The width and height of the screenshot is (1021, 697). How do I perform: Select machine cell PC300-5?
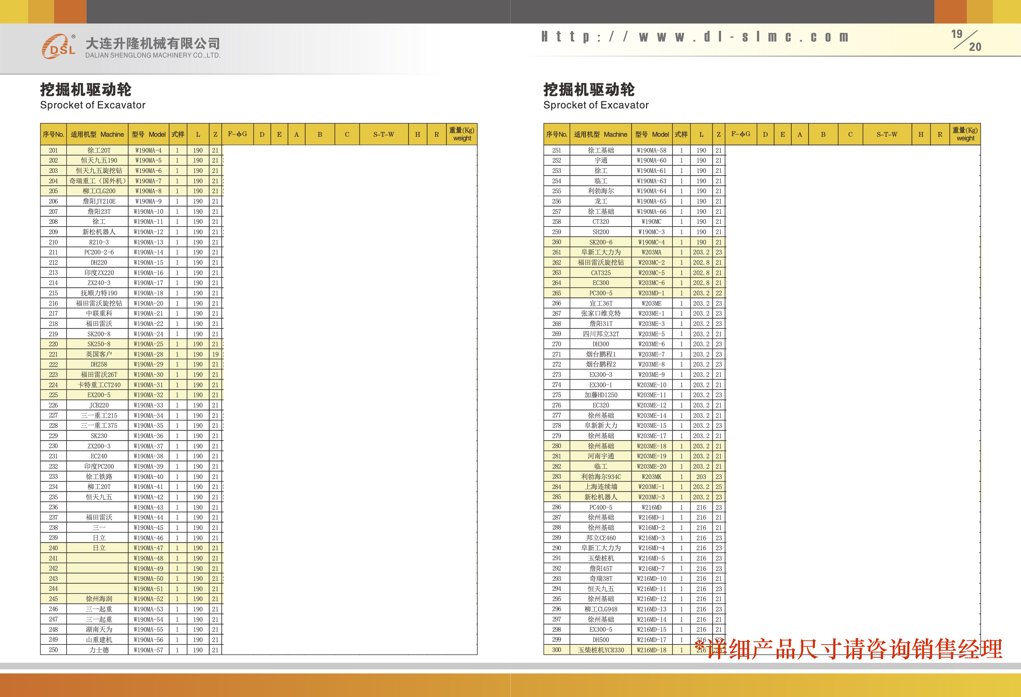pyautogui.click(x=601, y=293)
